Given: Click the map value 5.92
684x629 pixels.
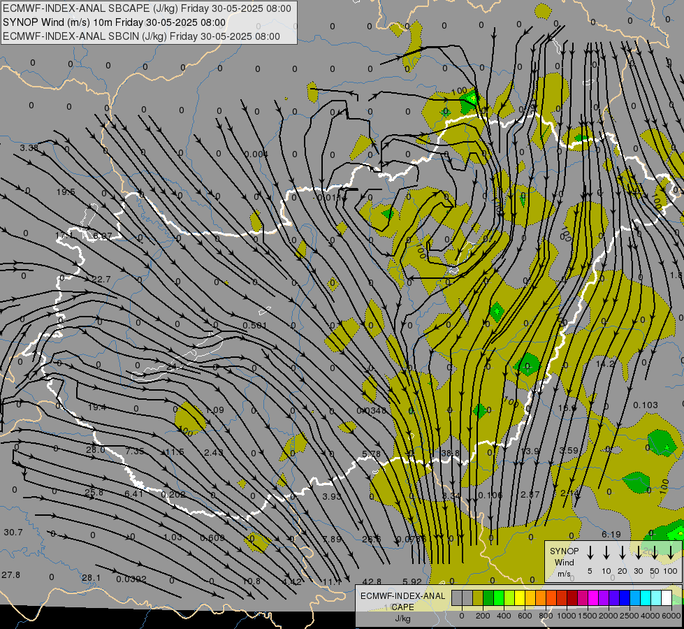Looking at the screenshot, I should (412, 581).
